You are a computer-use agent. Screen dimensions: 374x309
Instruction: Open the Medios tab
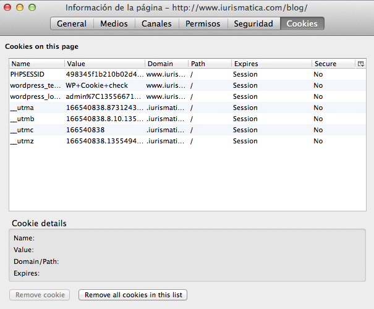point(114,24)
